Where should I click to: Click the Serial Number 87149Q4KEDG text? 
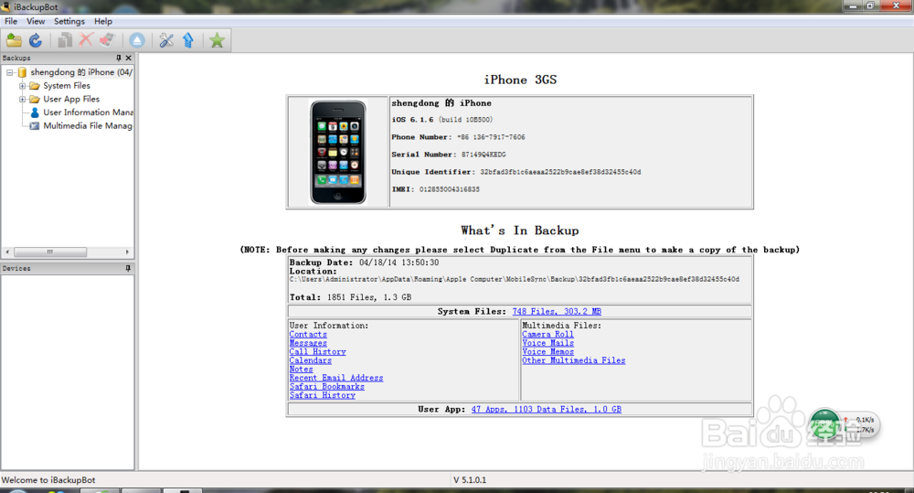[484, 155]
